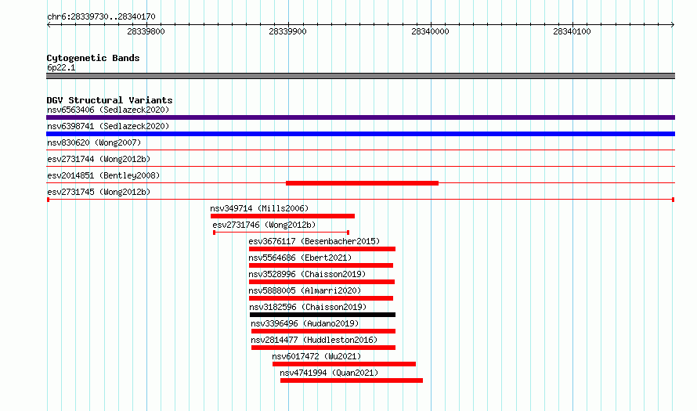Select the red bar under nsv3396496

323,331
